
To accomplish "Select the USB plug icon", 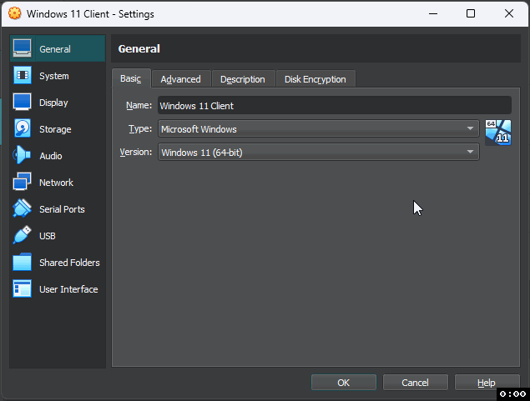I will pyautogui.click(x=23, y=235).
